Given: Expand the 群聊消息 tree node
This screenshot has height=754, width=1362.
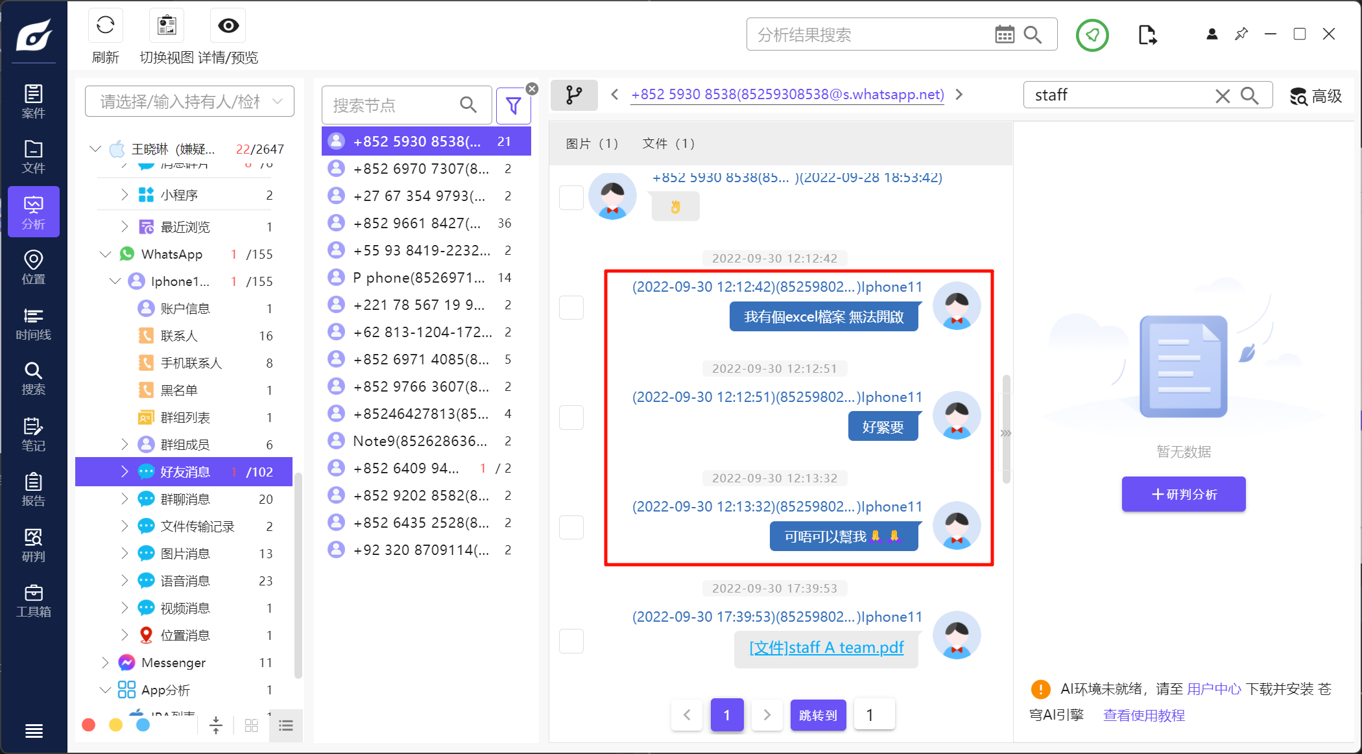Looking at the screenshot, I should pyautogui.click(x=125, y=499).
